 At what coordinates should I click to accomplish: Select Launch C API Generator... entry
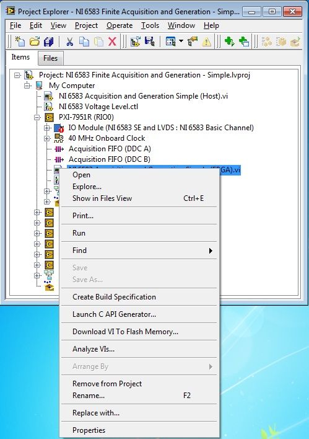point(139,314)
